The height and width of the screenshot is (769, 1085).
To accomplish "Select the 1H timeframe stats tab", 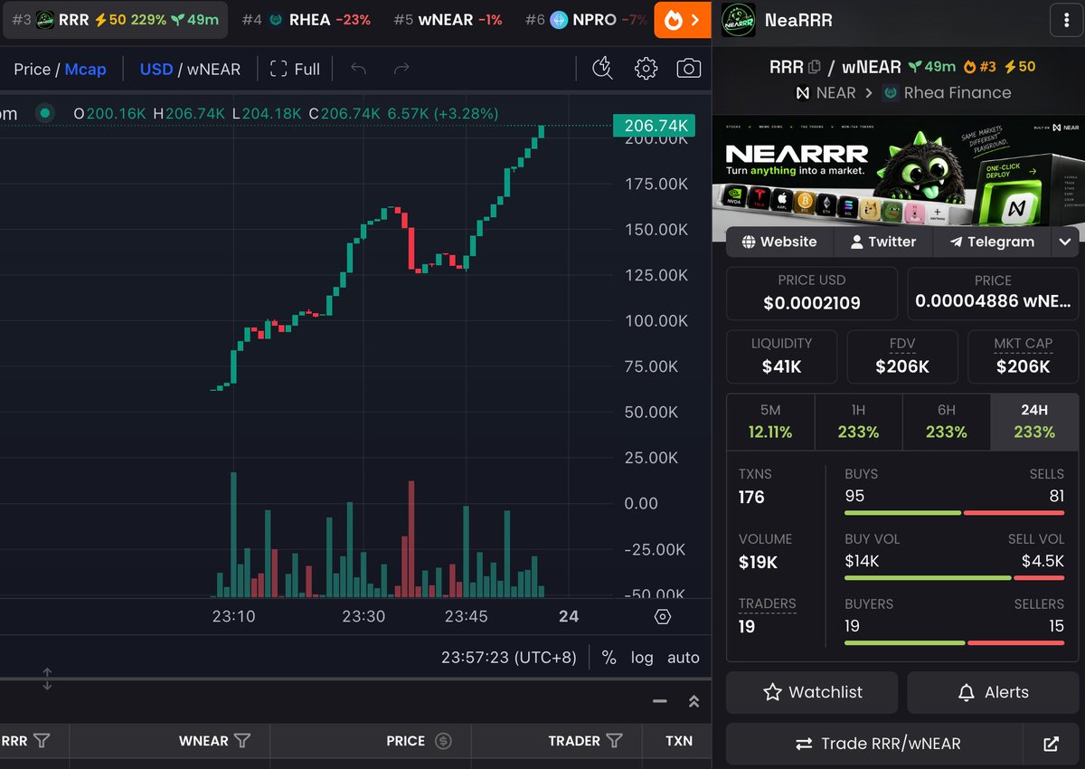I will [x=858, y=422].
